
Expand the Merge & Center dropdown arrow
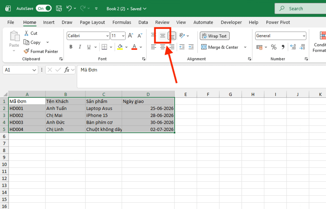[x=245, y=47]
